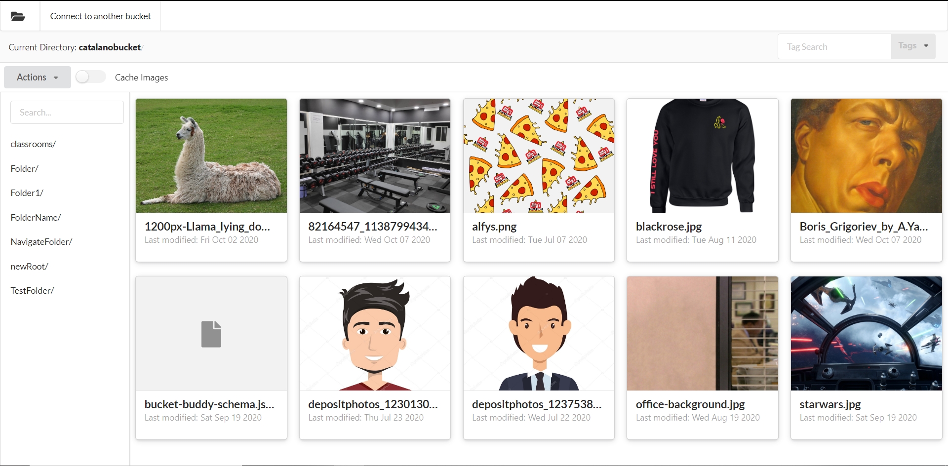948x466 pixels.
Task: Click 'Last modified: Tue Aug 11 2020' text
Action: (696, 240)
